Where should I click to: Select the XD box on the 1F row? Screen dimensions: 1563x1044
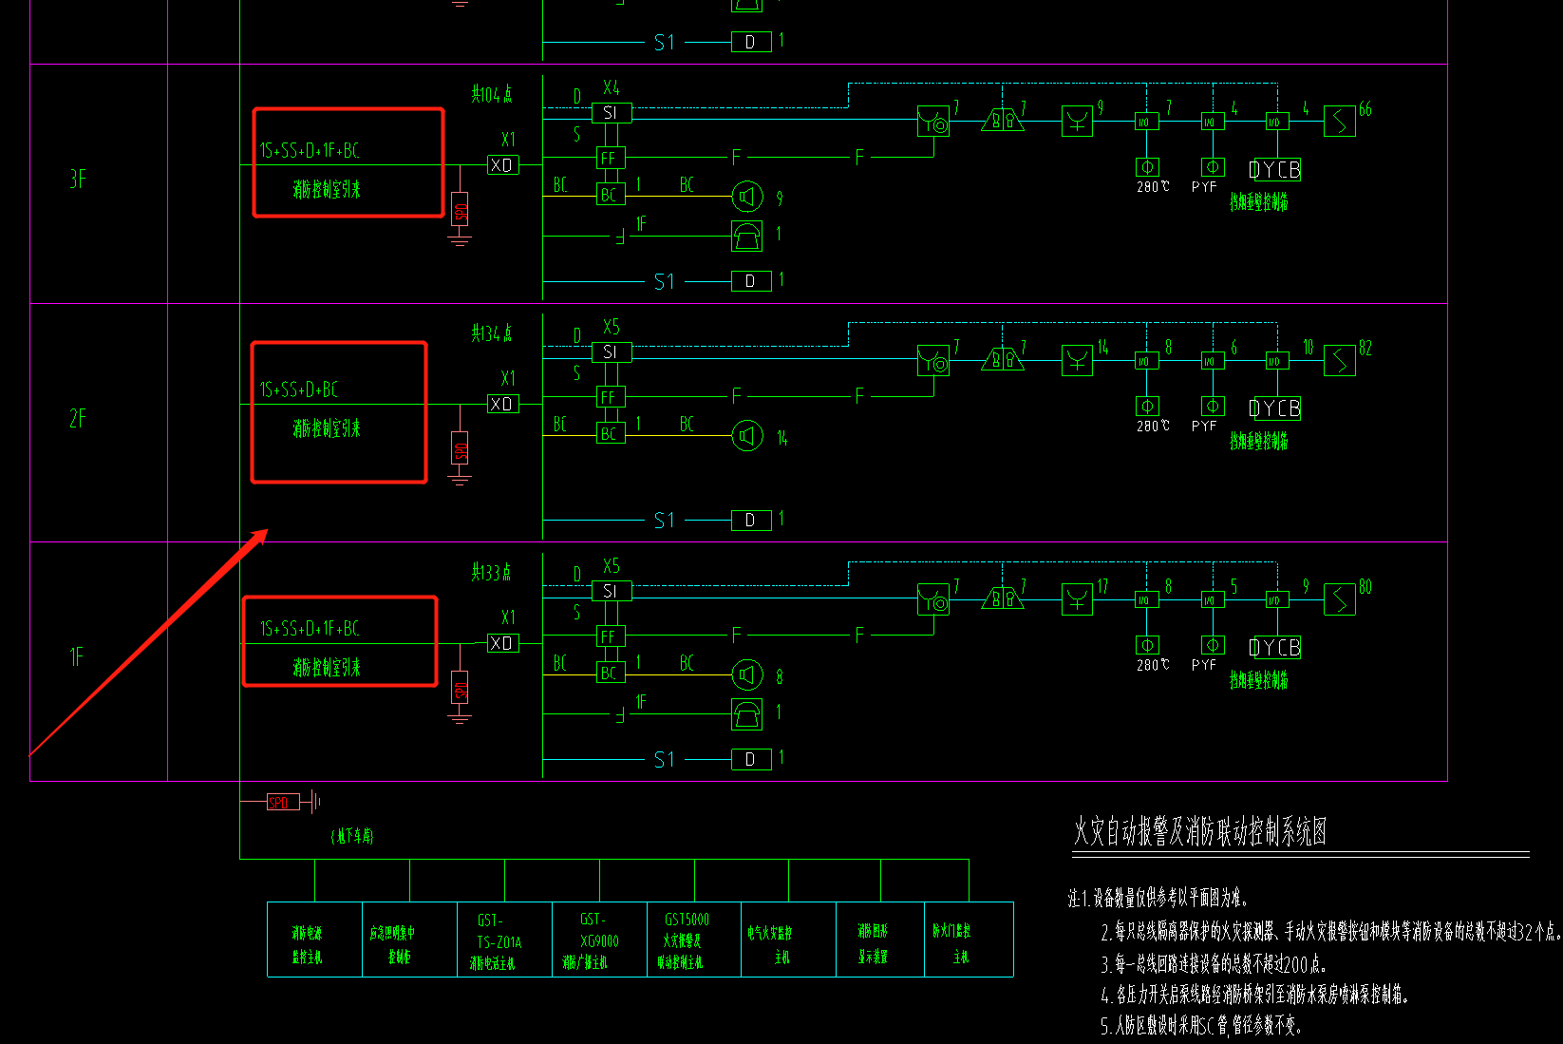(x=502, y=643)
